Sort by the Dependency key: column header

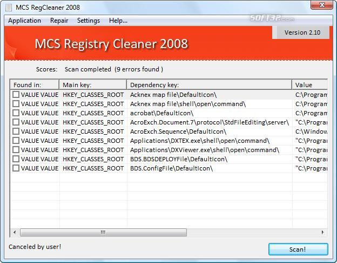210,85
